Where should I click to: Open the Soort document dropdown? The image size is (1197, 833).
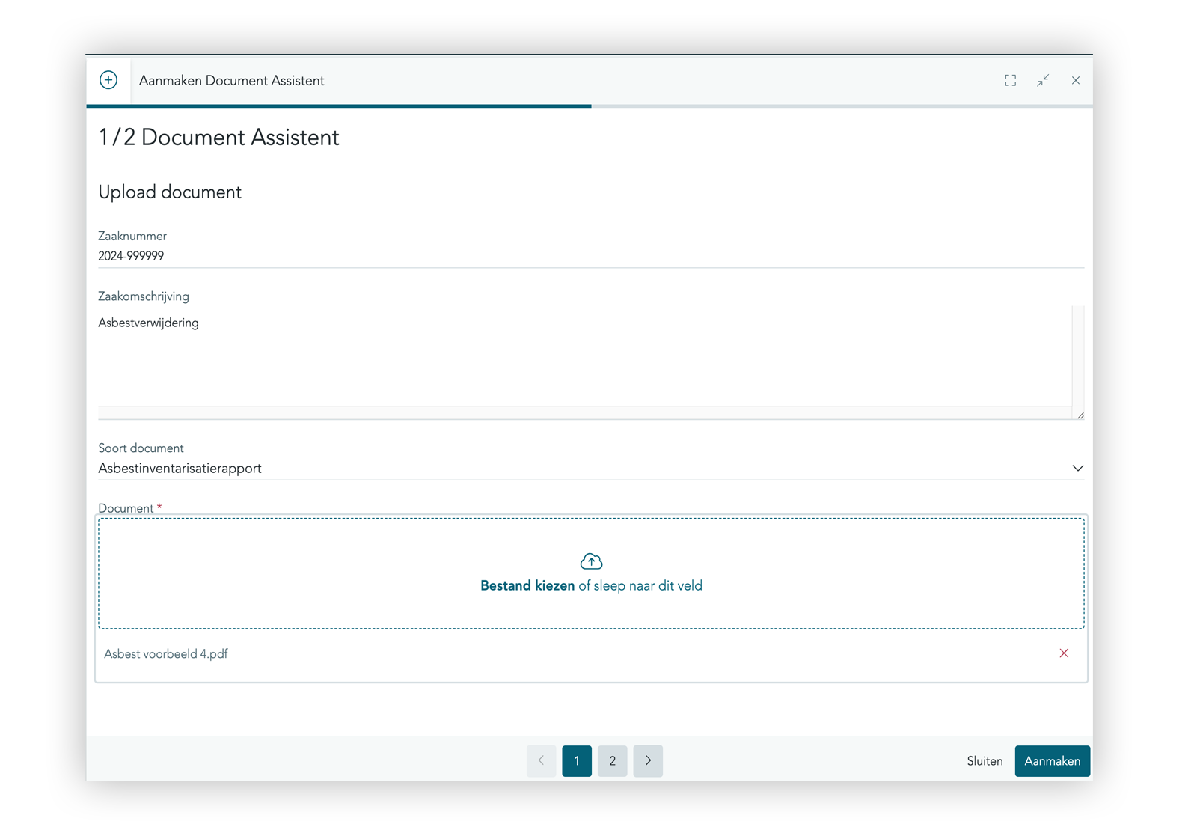tap(584, 469)
